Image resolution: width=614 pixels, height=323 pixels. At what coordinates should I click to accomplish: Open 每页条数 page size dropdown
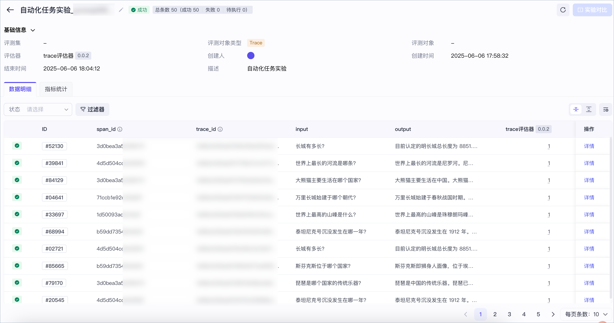point(586,314)
